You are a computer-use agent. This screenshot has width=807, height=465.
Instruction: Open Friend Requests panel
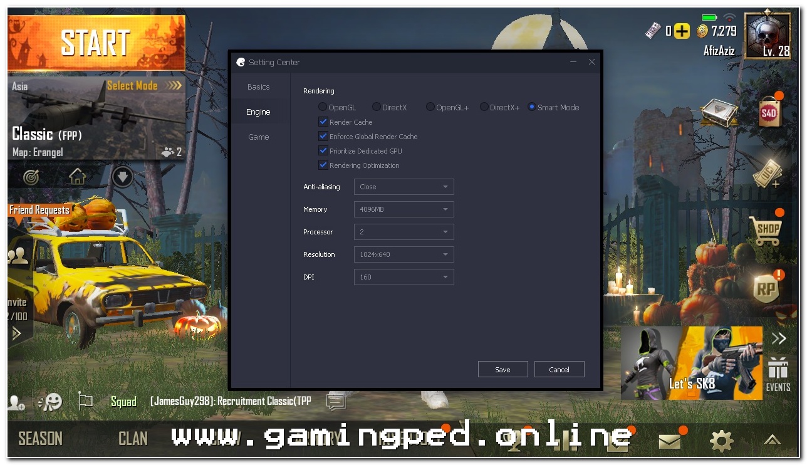pos(39,210)
